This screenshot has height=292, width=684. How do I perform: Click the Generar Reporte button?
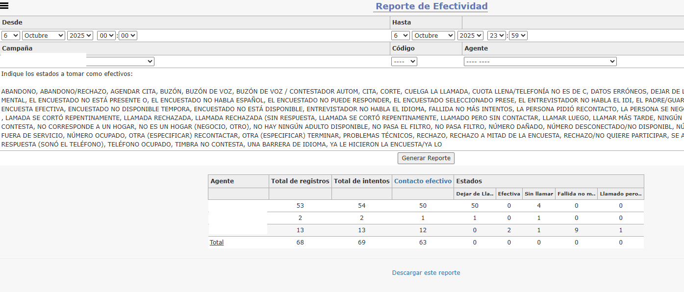pos(426,158)
